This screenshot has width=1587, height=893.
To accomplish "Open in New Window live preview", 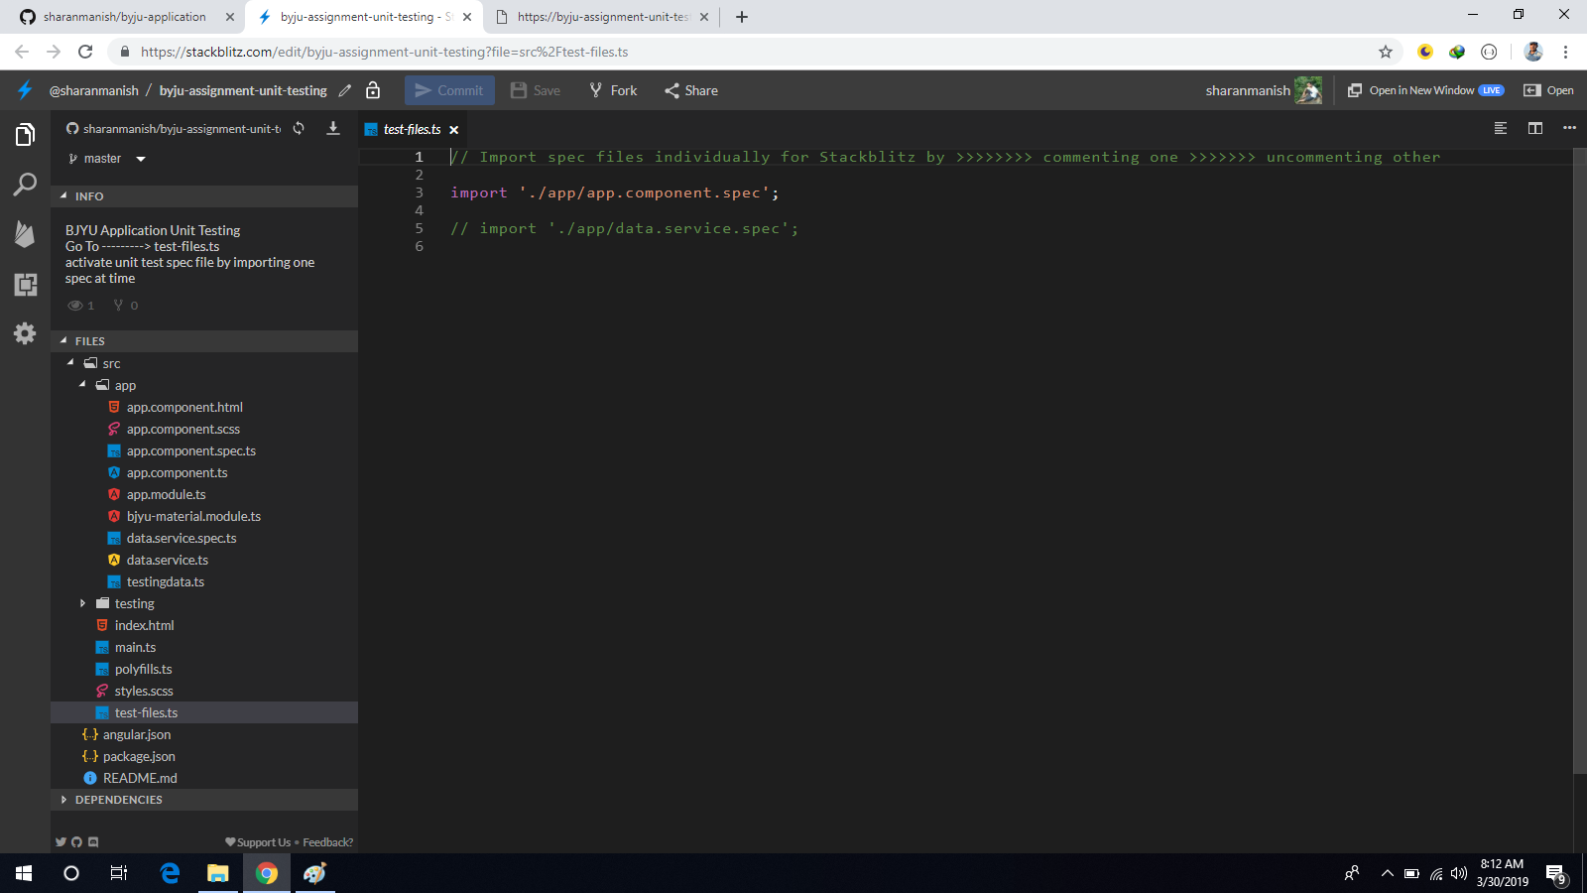I will 1425,90.
